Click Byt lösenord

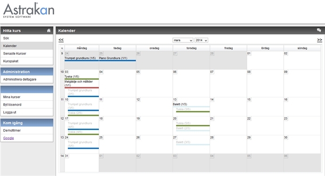[27, 105]
